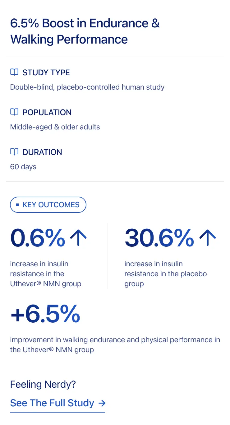Click the up arrow next to 0.6%

tap(78, 238)
